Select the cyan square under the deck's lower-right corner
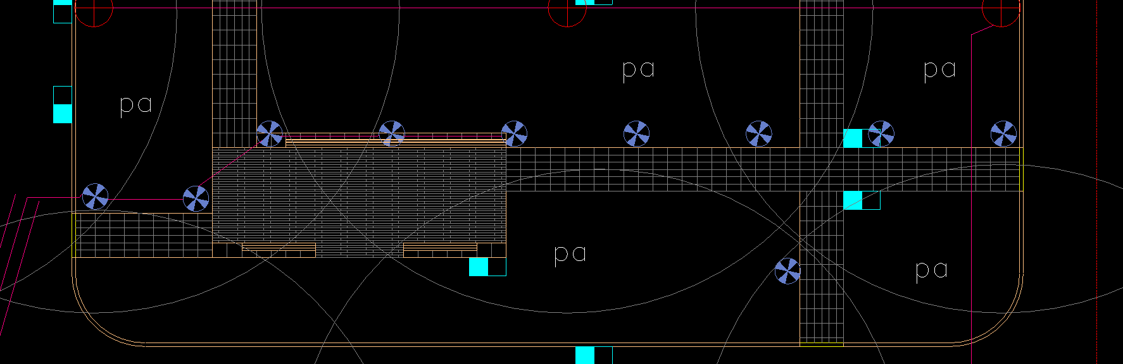 pos(479,267)
